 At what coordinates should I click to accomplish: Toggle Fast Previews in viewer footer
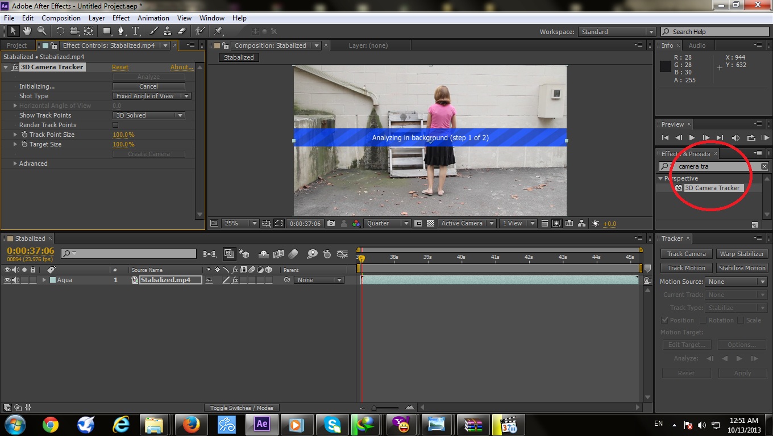tap(556, 224)
